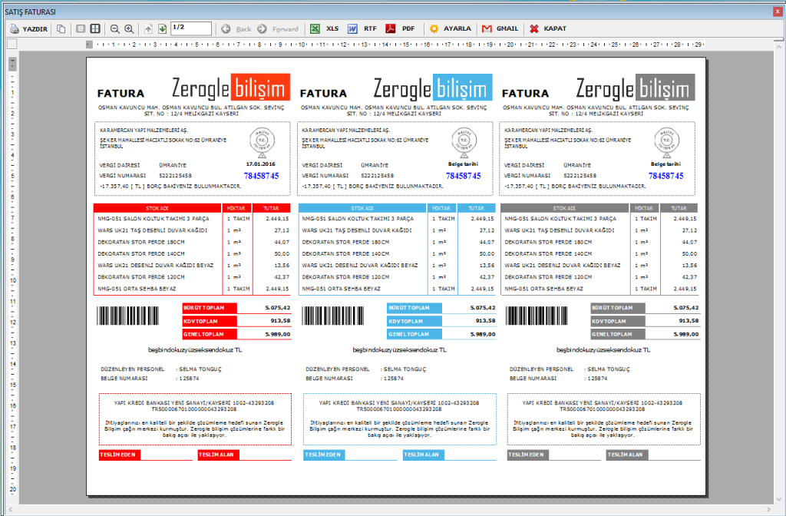Click the YAZDIR print button
The height and width of the screenshot is (516, 786).
point(28,28)
